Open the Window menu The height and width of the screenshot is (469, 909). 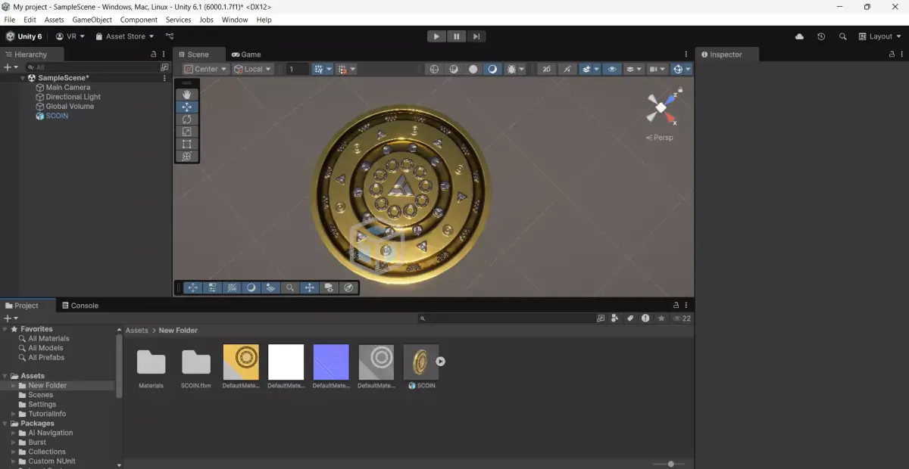[235, 20]
